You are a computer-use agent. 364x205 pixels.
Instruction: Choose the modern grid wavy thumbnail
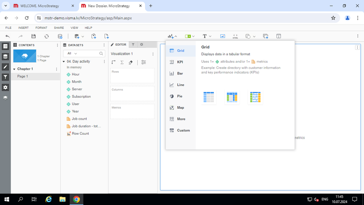click(255, 97)
